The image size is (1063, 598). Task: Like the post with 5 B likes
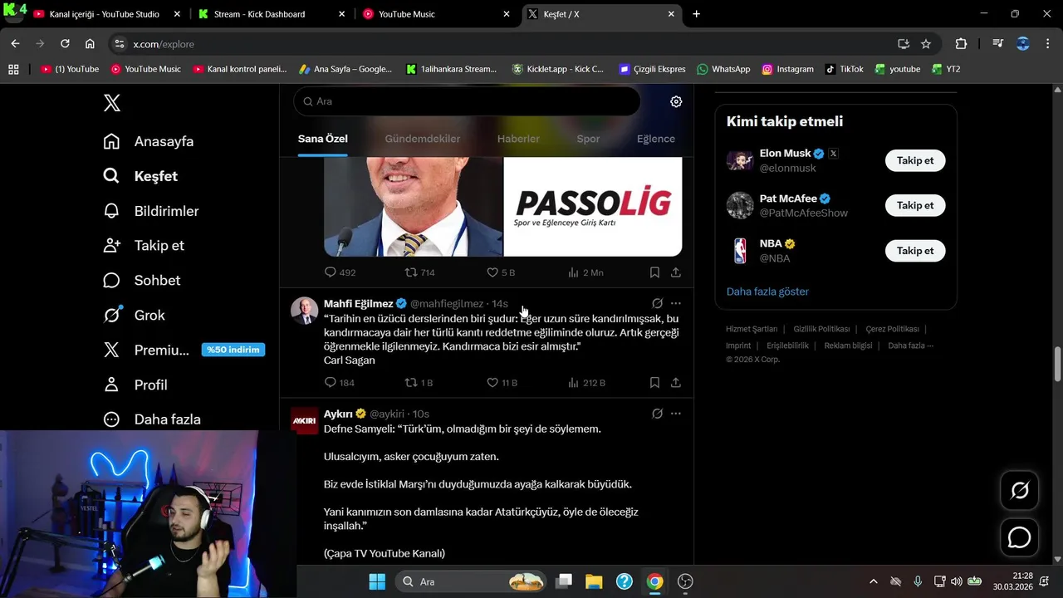pos(501,272)
